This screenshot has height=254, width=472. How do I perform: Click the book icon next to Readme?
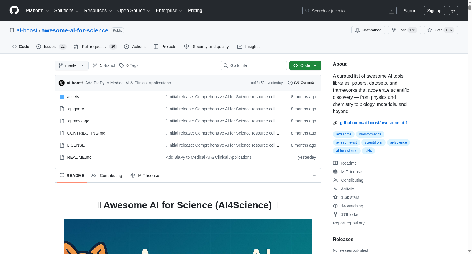[335, 163]
